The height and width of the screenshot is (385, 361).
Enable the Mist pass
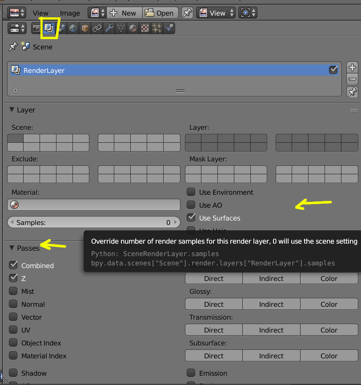pos(13,291)
